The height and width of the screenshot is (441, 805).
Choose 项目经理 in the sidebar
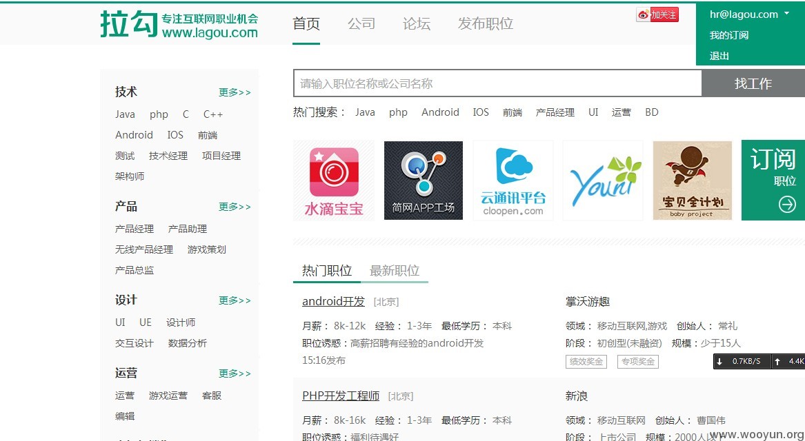click(221, 156)
